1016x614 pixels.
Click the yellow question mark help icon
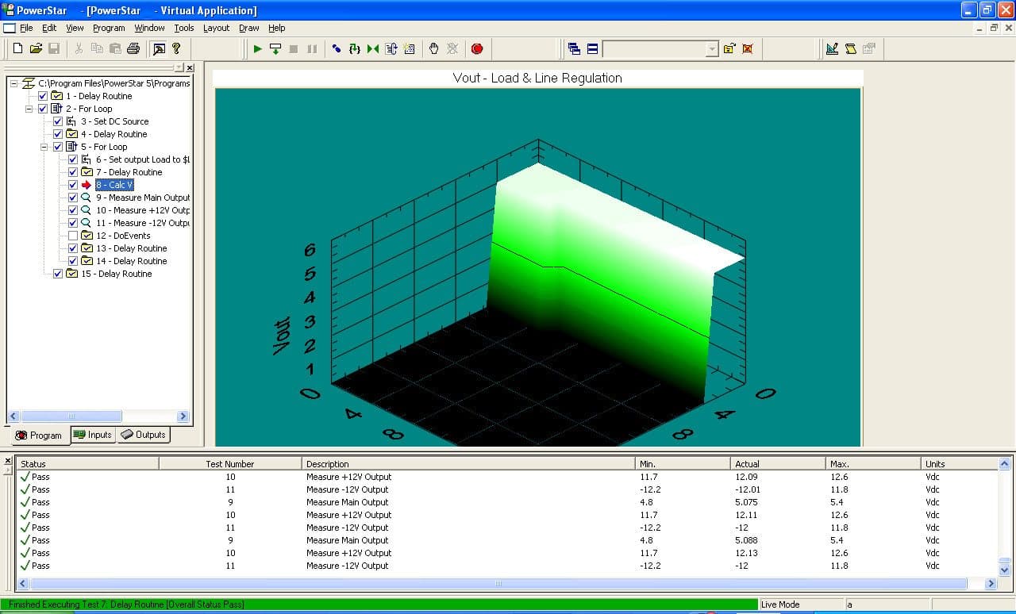point(176,48)
